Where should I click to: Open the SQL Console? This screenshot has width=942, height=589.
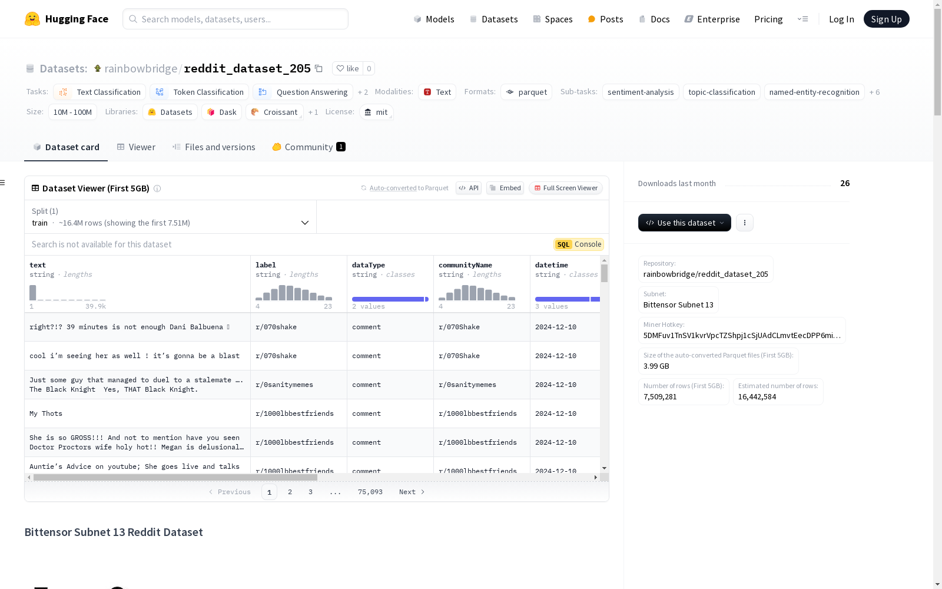[x=579, y=244]
